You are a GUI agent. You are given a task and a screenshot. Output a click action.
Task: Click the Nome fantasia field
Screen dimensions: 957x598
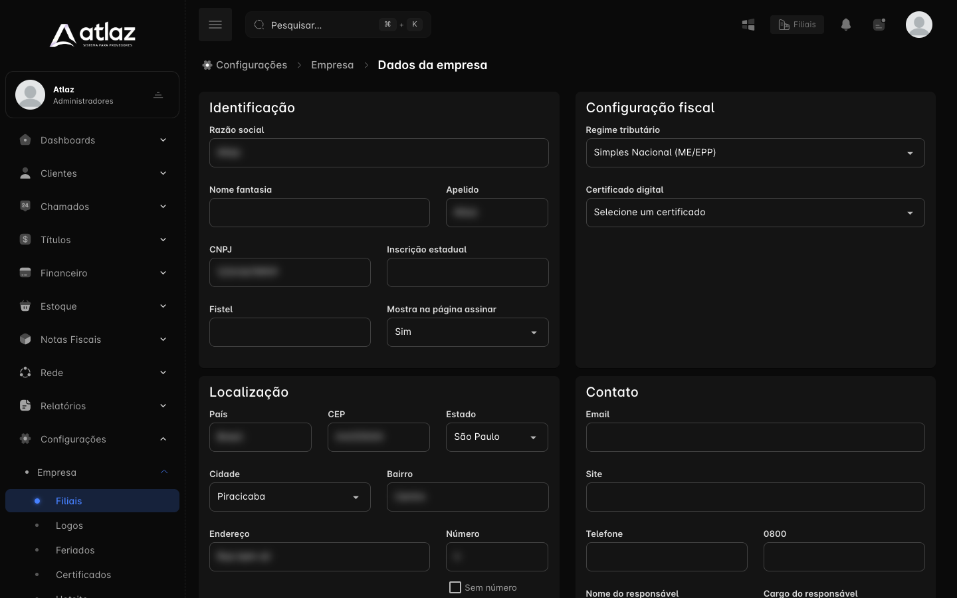coord(320,213)
